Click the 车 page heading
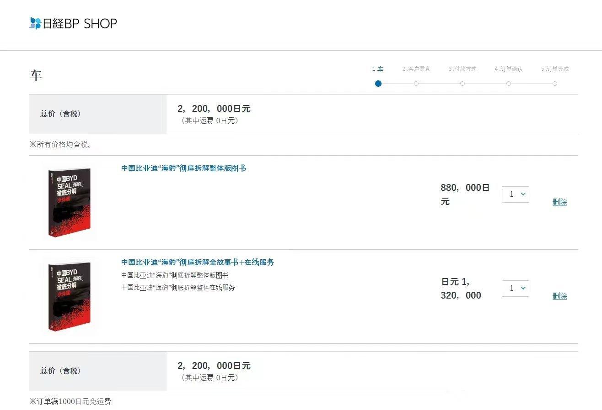The width and height of the screenshot is (602, 410). pyautogui.click(x=36, y=75)
